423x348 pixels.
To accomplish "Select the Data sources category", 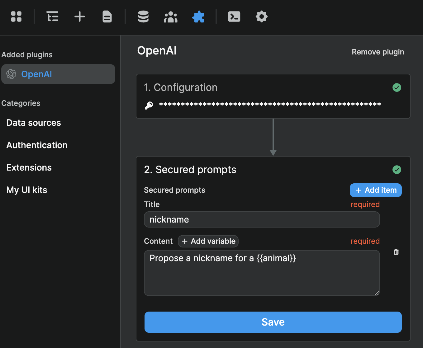I will coord(33,123).
